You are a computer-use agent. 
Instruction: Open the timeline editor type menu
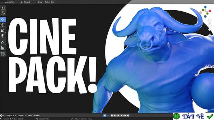[2, 116]
